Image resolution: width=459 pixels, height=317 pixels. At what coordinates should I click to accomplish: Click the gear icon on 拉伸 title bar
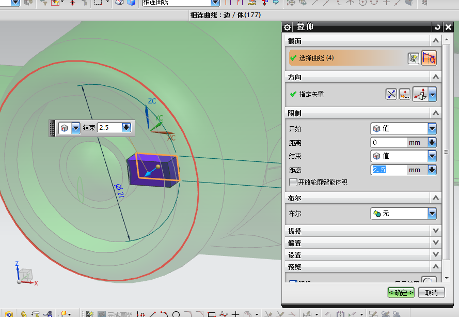[288, 27]
